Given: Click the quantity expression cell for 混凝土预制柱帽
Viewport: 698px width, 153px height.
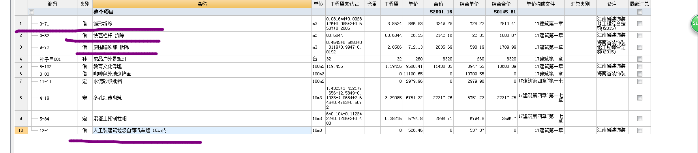Looking at the screenshot, I should point(345,118).
